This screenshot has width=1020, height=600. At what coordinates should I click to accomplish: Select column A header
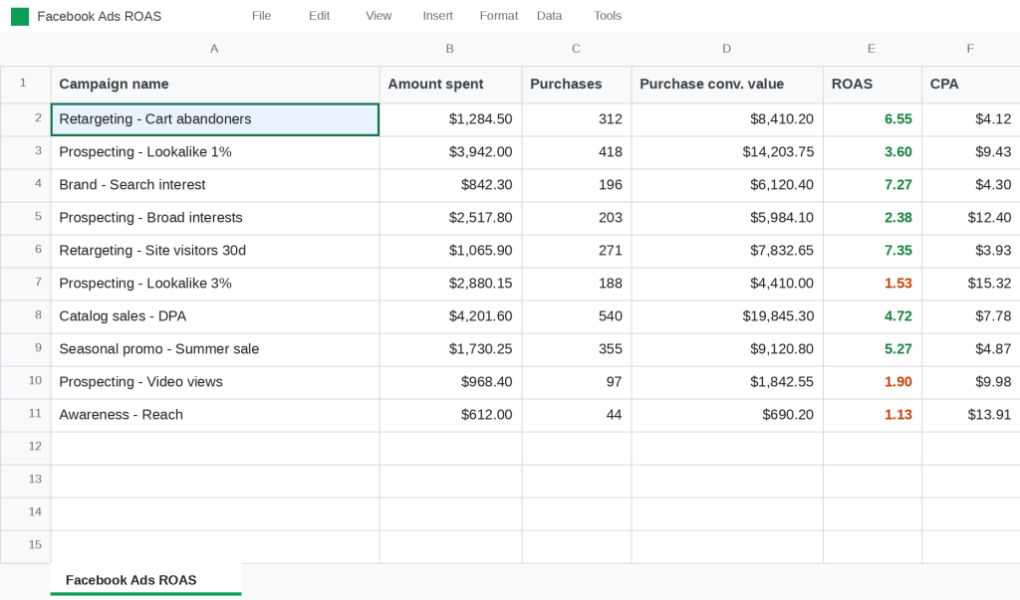pyautogui.click(x=215, y=49)
